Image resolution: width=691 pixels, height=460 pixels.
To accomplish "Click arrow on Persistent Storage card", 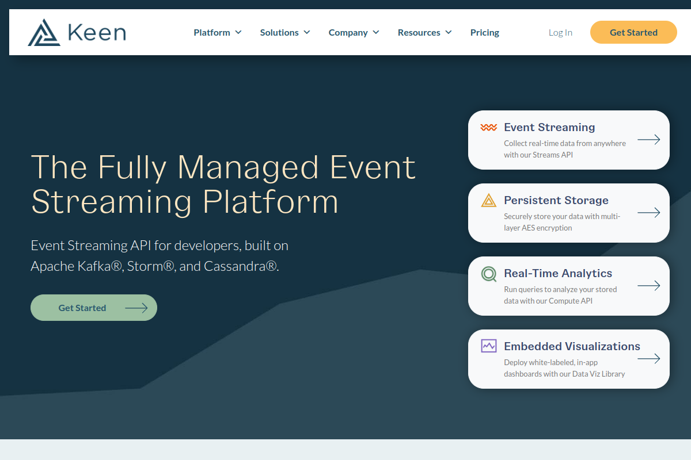I will [648, 213].
